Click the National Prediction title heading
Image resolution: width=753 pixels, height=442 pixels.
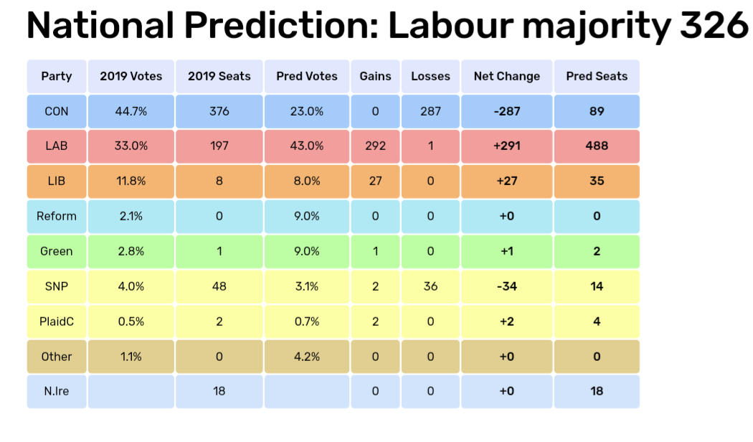pos(387,27)
